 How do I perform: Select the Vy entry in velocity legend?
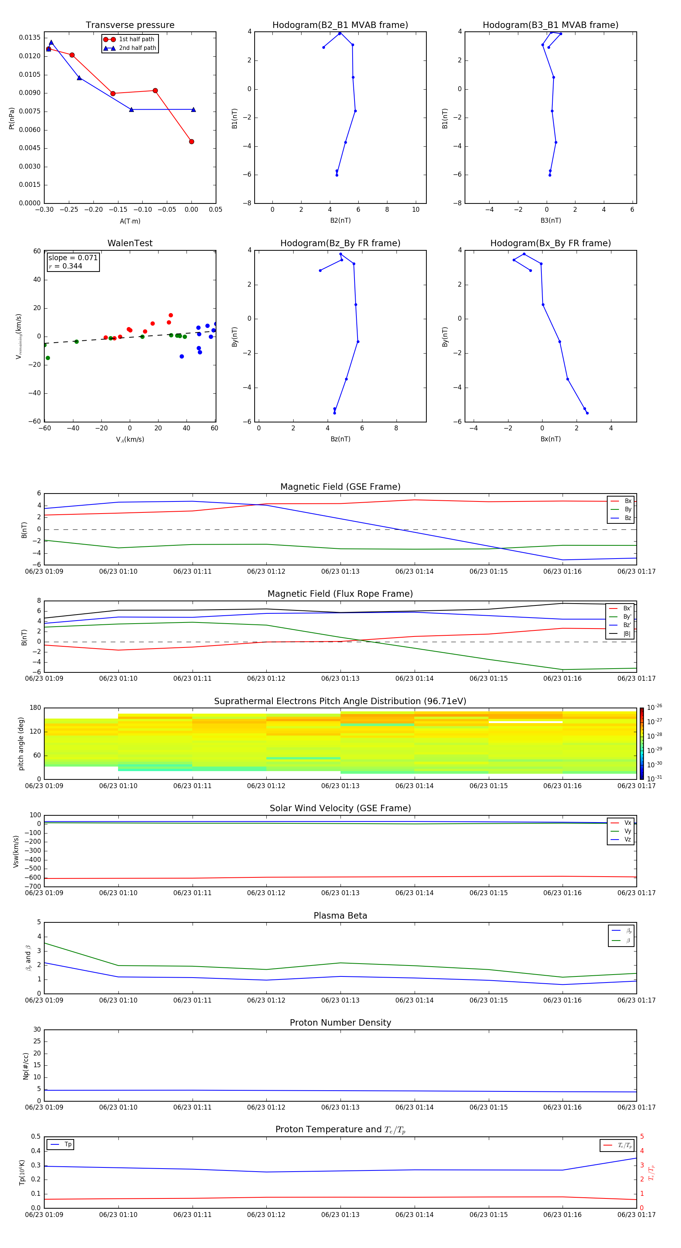pyautogui.click(x=621, y=831)
